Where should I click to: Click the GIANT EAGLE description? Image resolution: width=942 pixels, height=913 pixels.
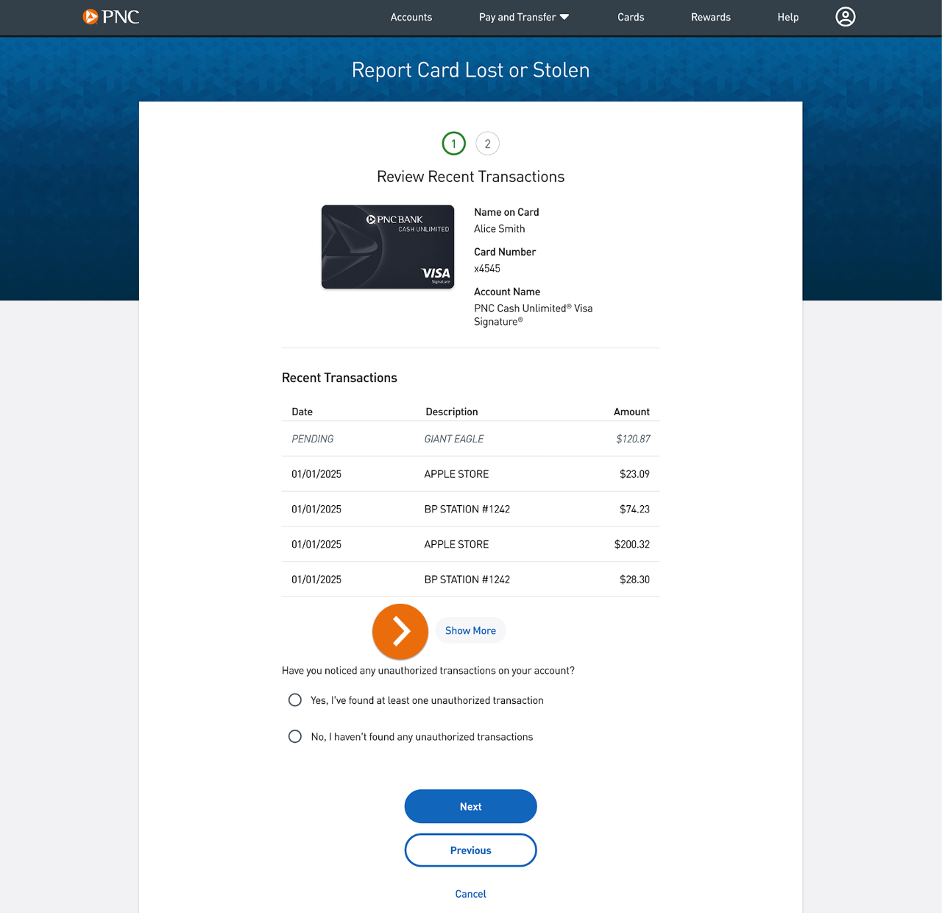[454, 439]
